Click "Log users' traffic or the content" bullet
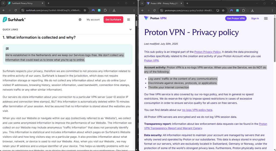276x151 pixels. point(182,79)
